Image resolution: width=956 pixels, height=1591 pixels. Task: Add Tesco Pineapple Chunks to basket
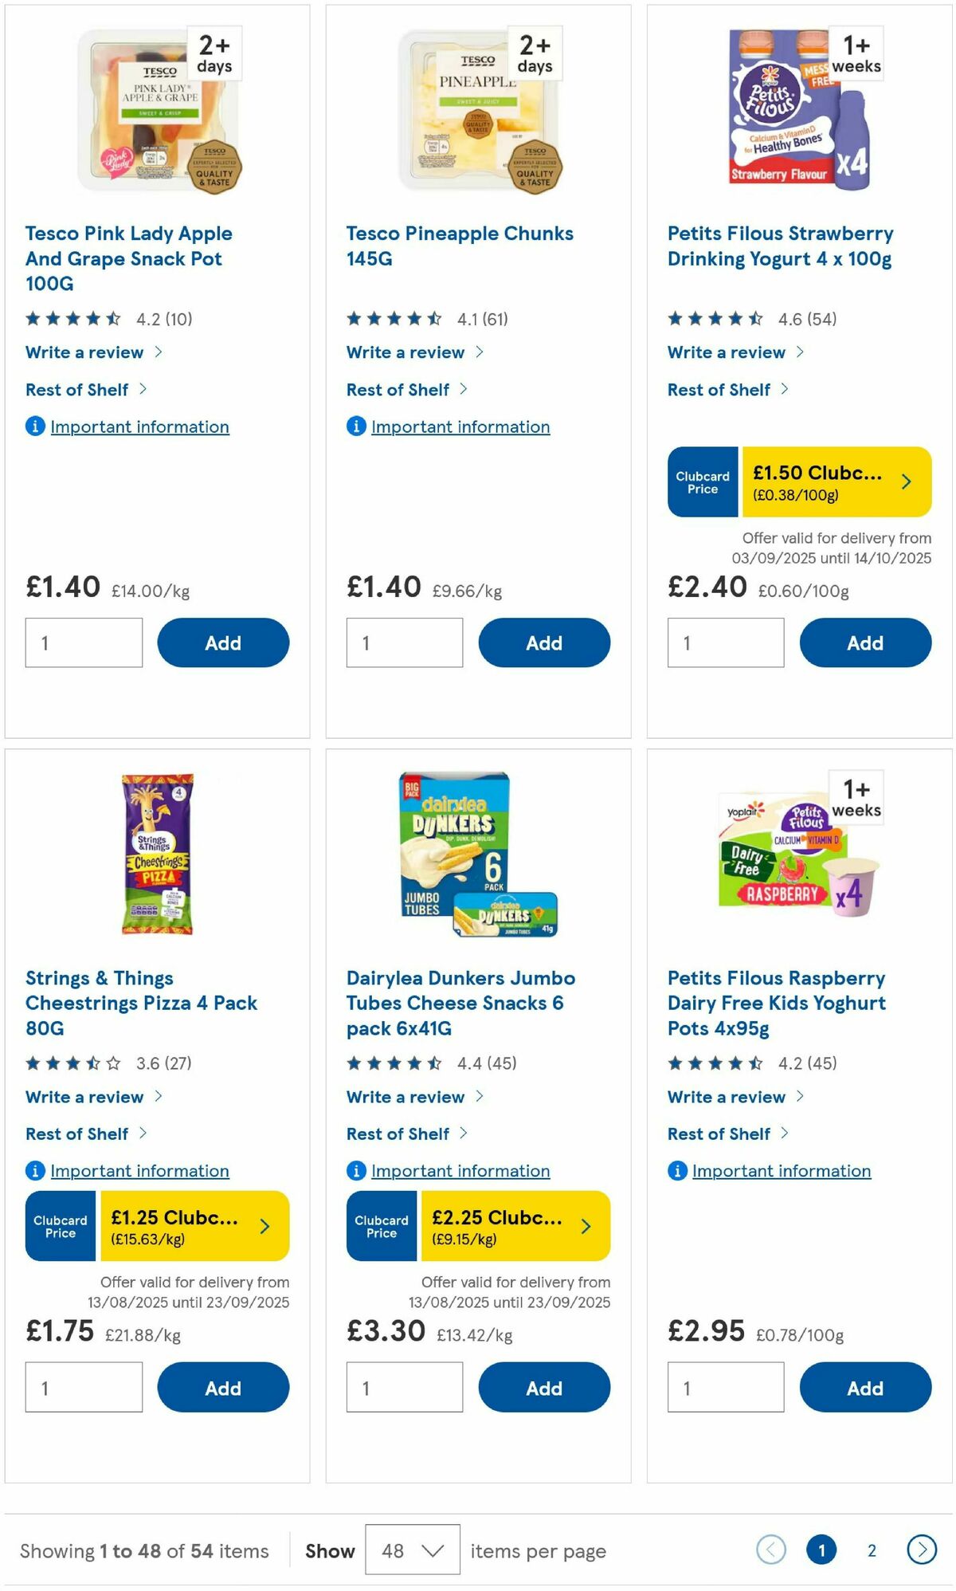(543, 642)
